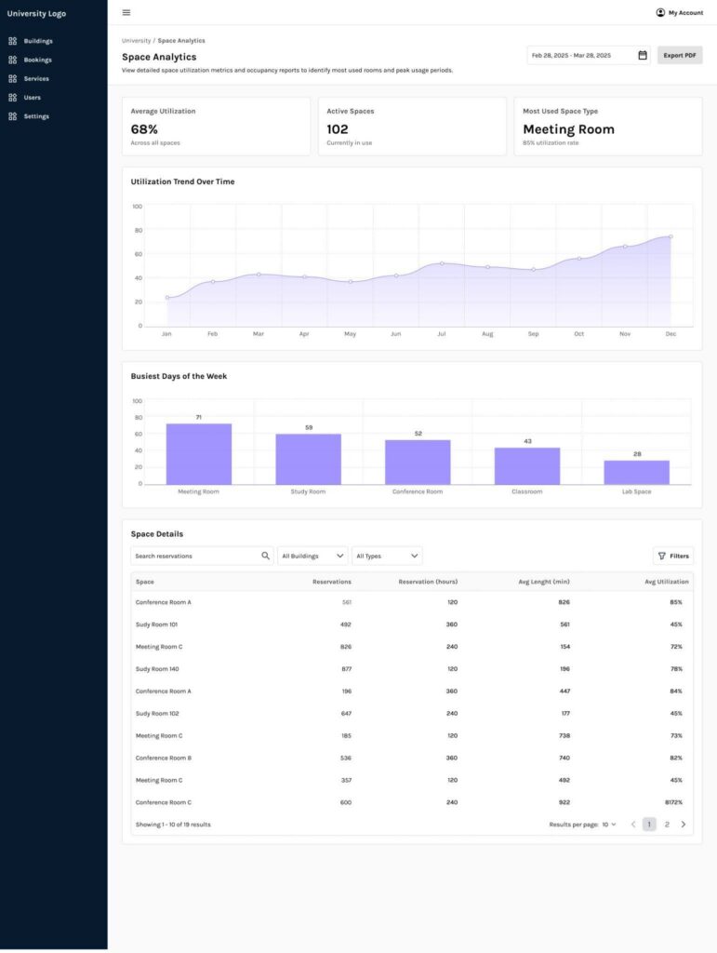Screen dimensions: 717x953
Task: Go to previous page arrow
Action: point(633,825)
